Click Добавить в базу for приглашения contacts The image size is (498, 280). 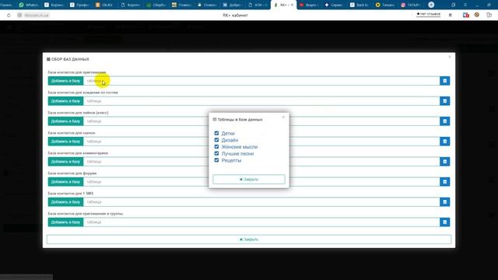[65, 81]
